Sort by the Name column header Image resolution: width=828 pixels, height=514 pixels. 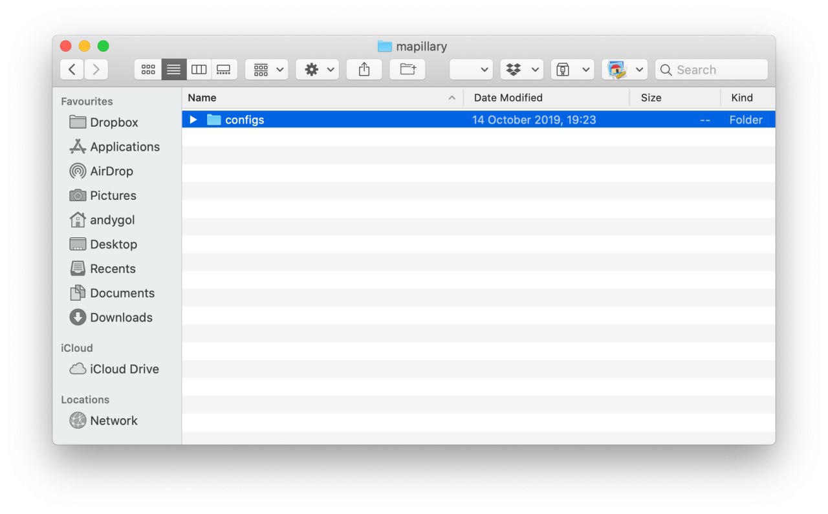pyautogui.click(x=322, y=98)
